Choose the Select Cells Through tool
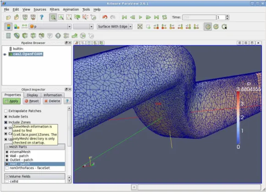This screenshot has height=195, width=266. tap(77, 17)
